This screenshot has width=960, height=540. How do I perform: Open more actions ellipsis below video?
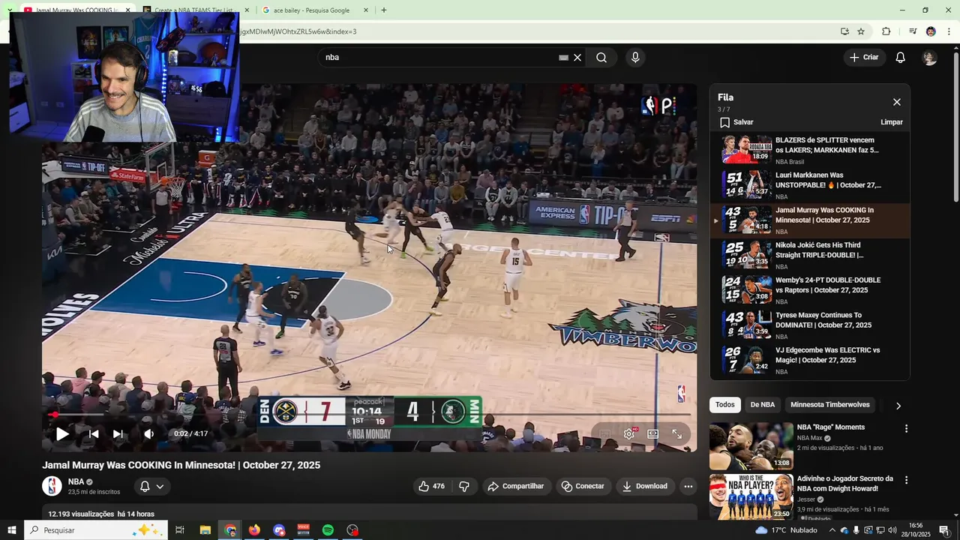[x=688, y=486]
